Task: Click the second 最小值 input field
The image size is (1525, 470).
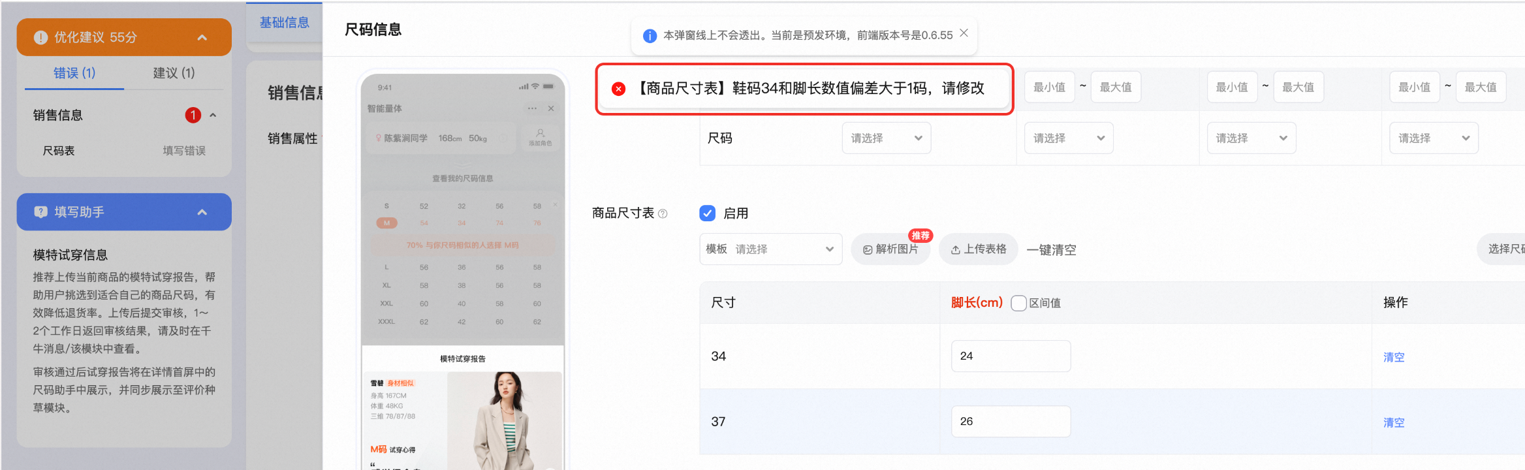Action: click(1232, 87)
